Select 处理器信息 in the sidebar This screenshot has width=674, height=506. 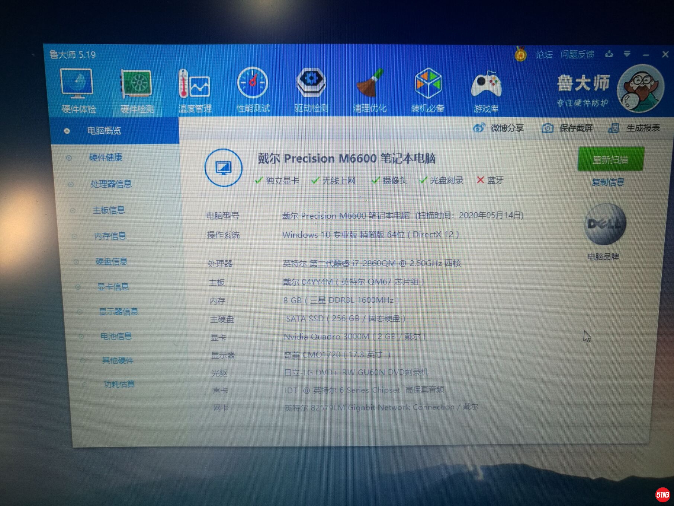(111, 184)
